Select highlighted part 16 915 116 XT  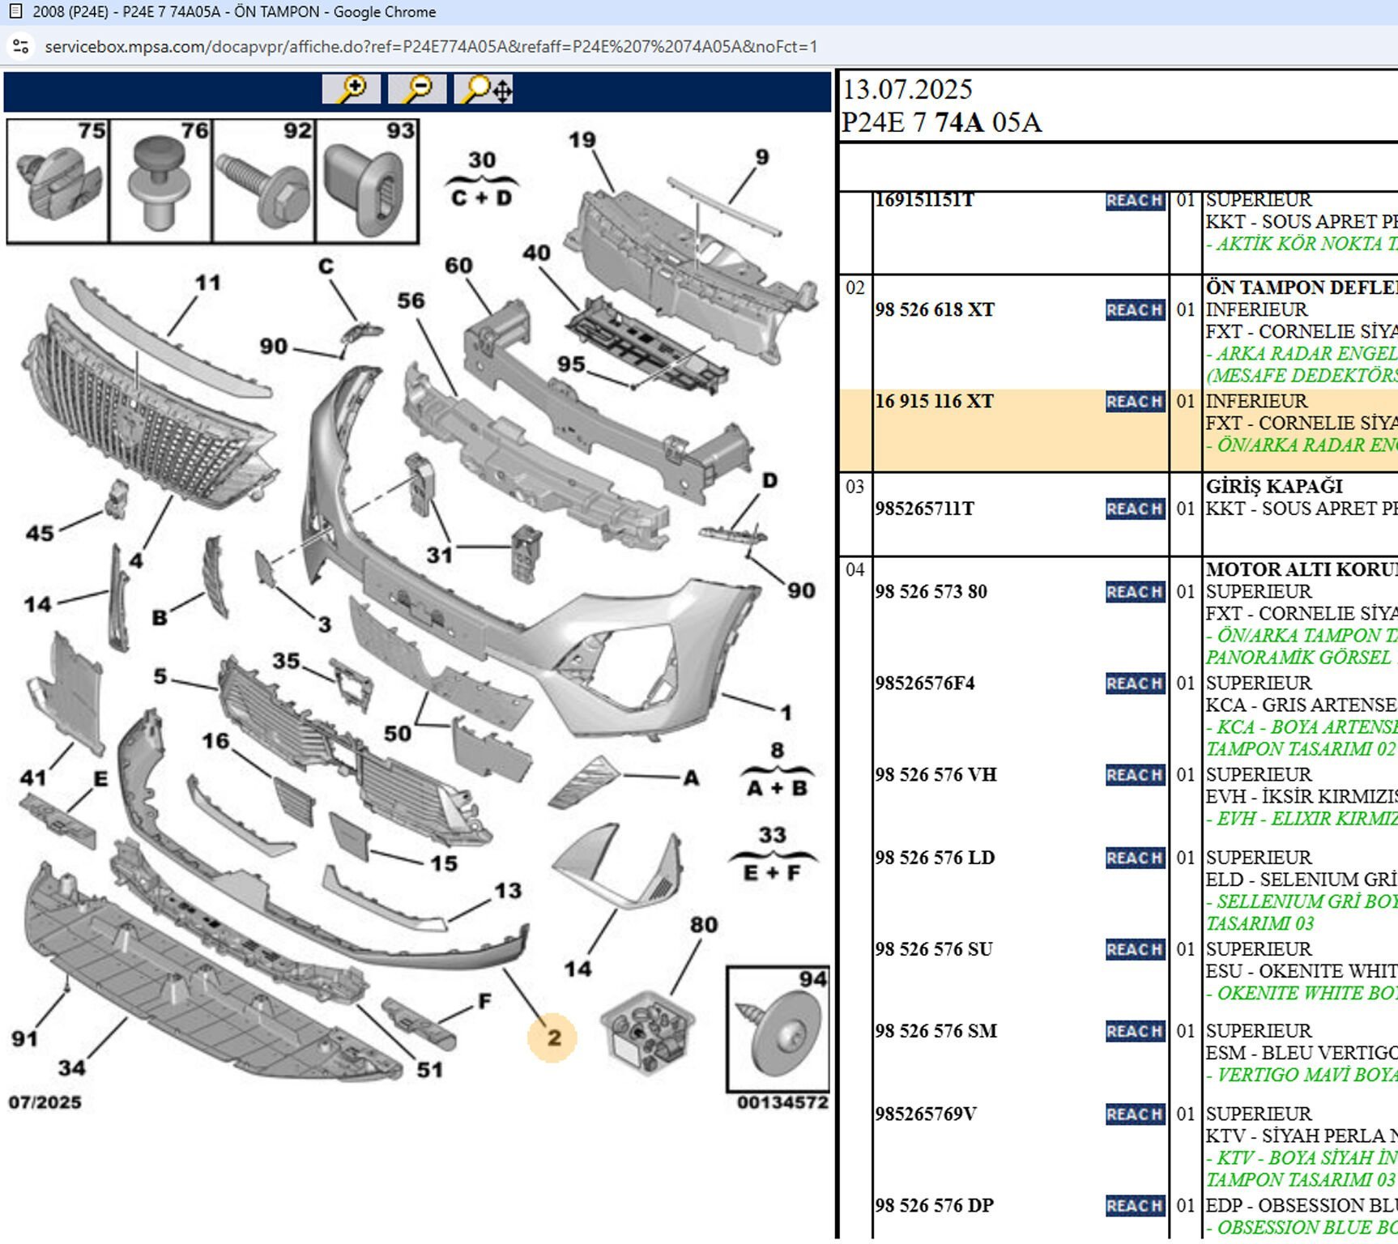pyautogui.click(x=934, y=402)
